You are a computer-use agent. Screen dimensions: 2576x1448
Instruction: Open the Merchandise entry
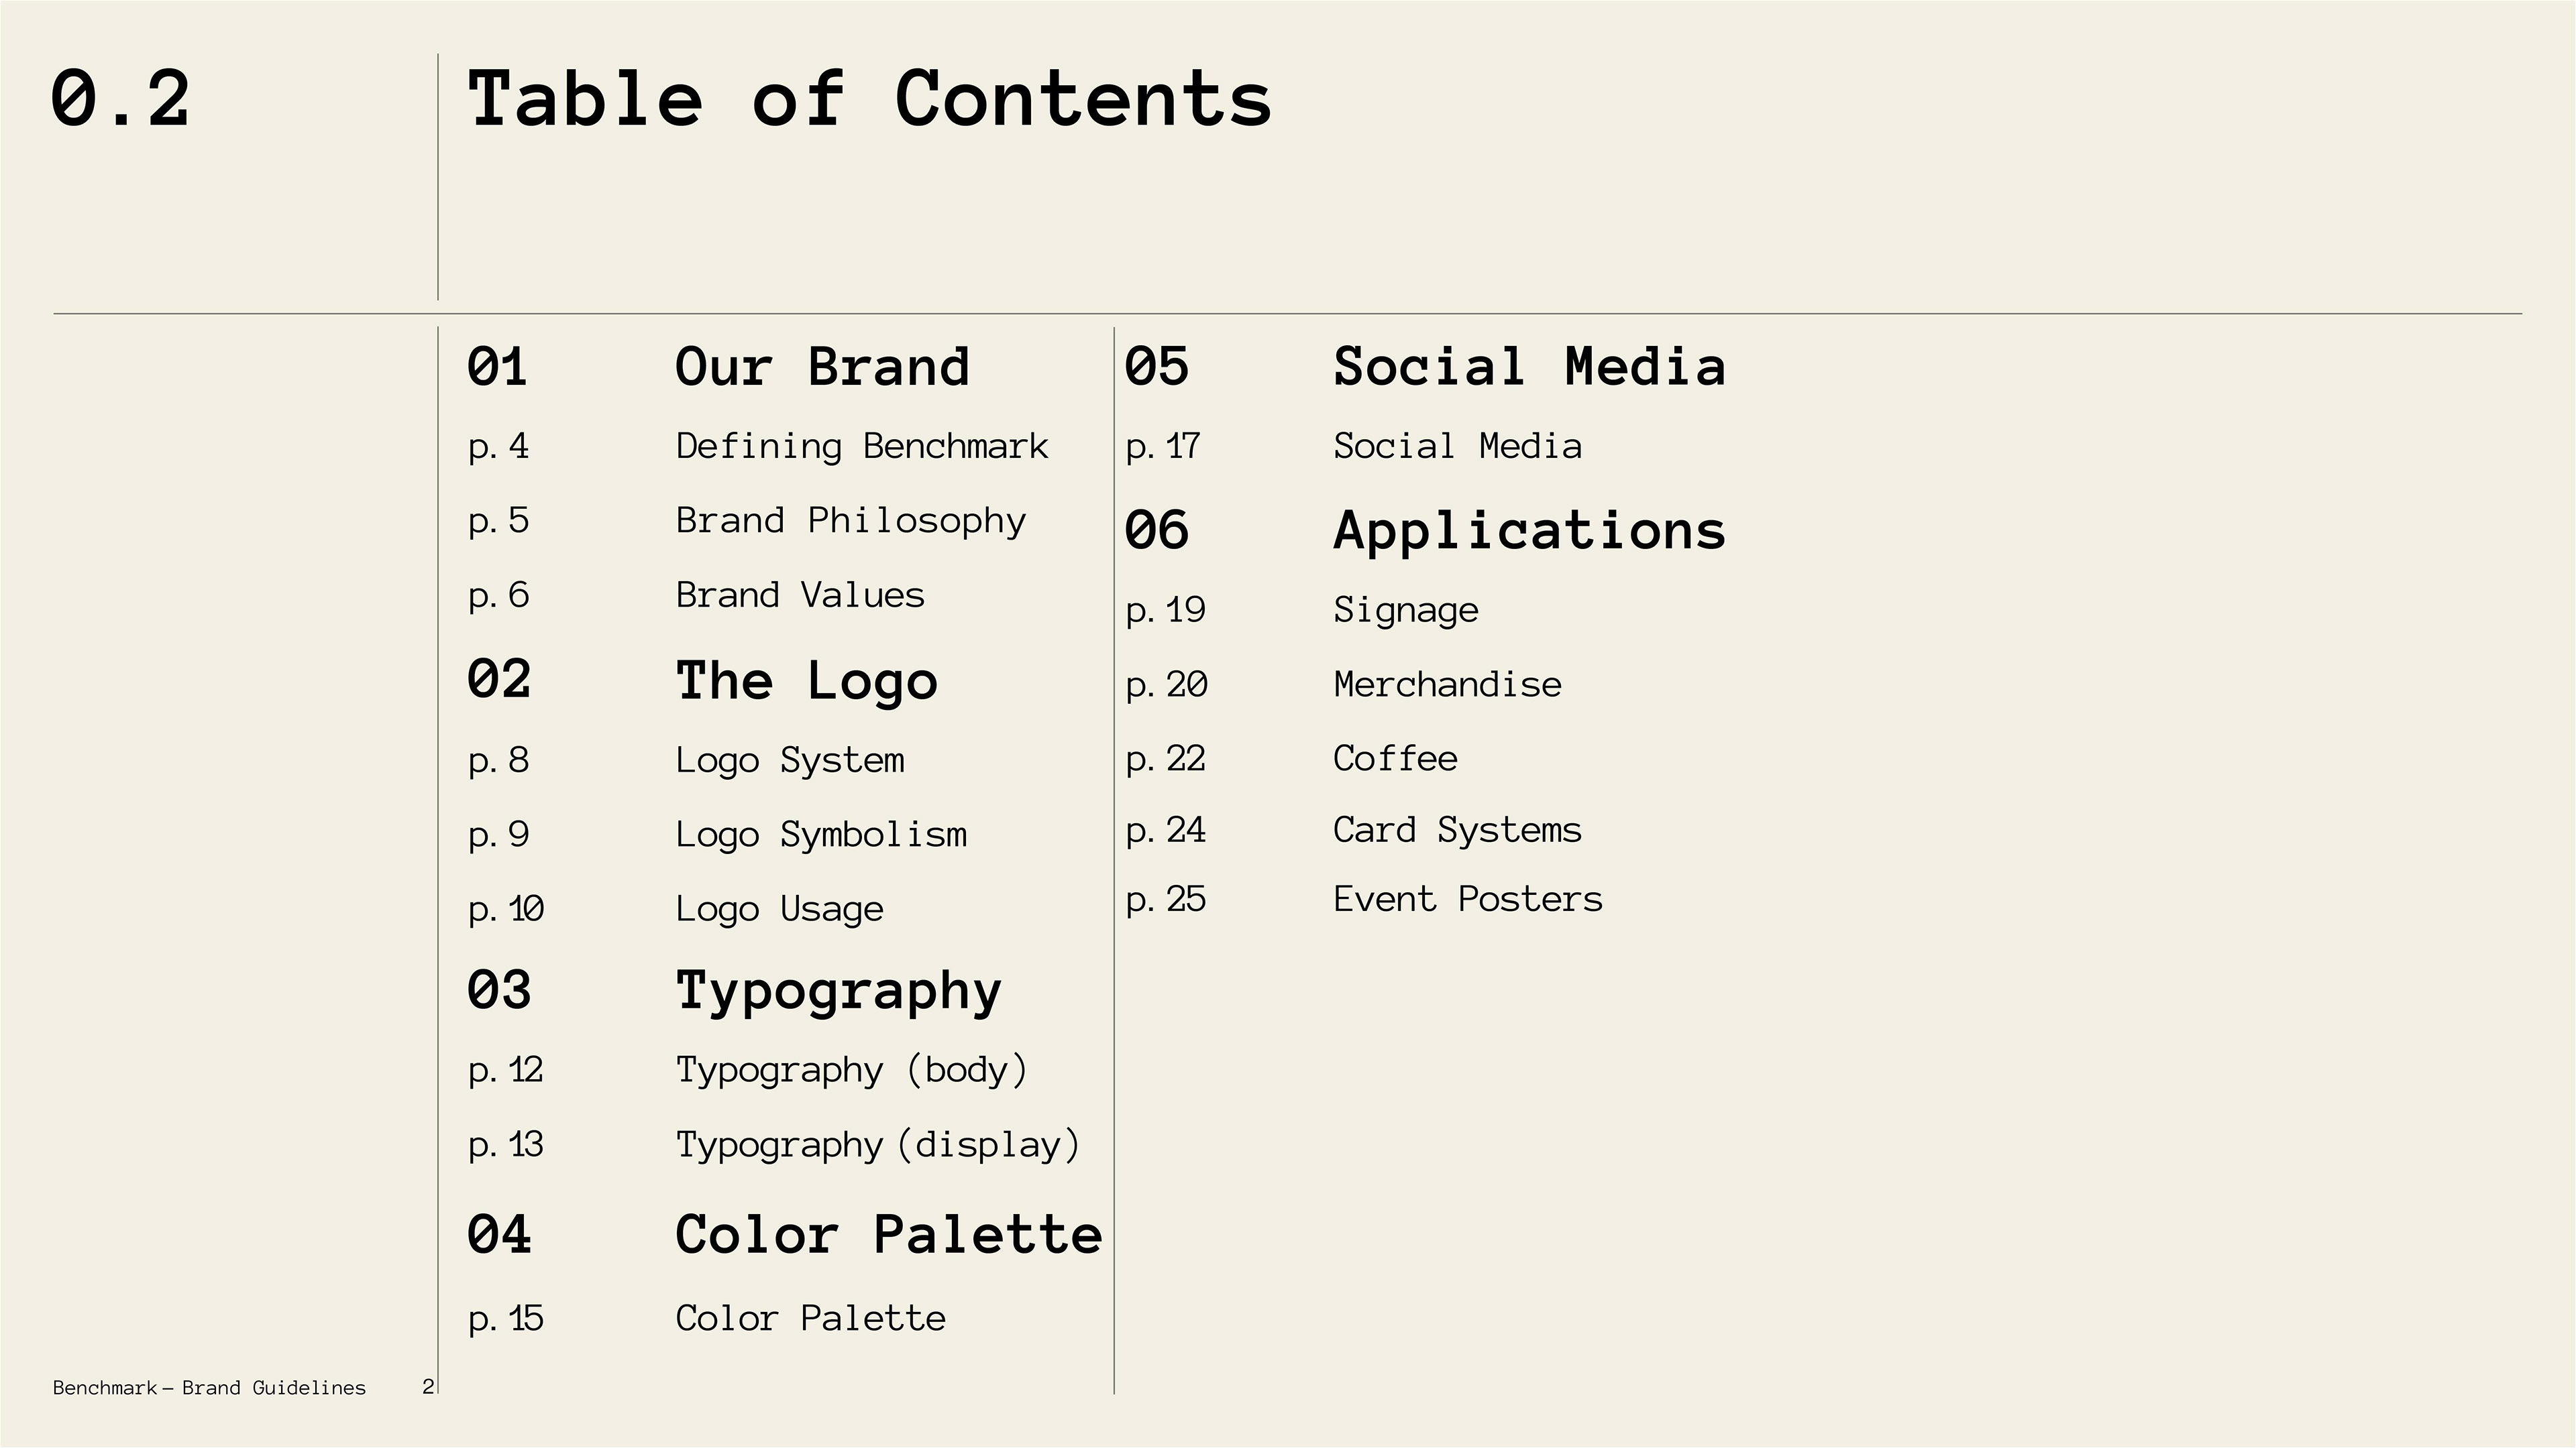[1447, 684]
